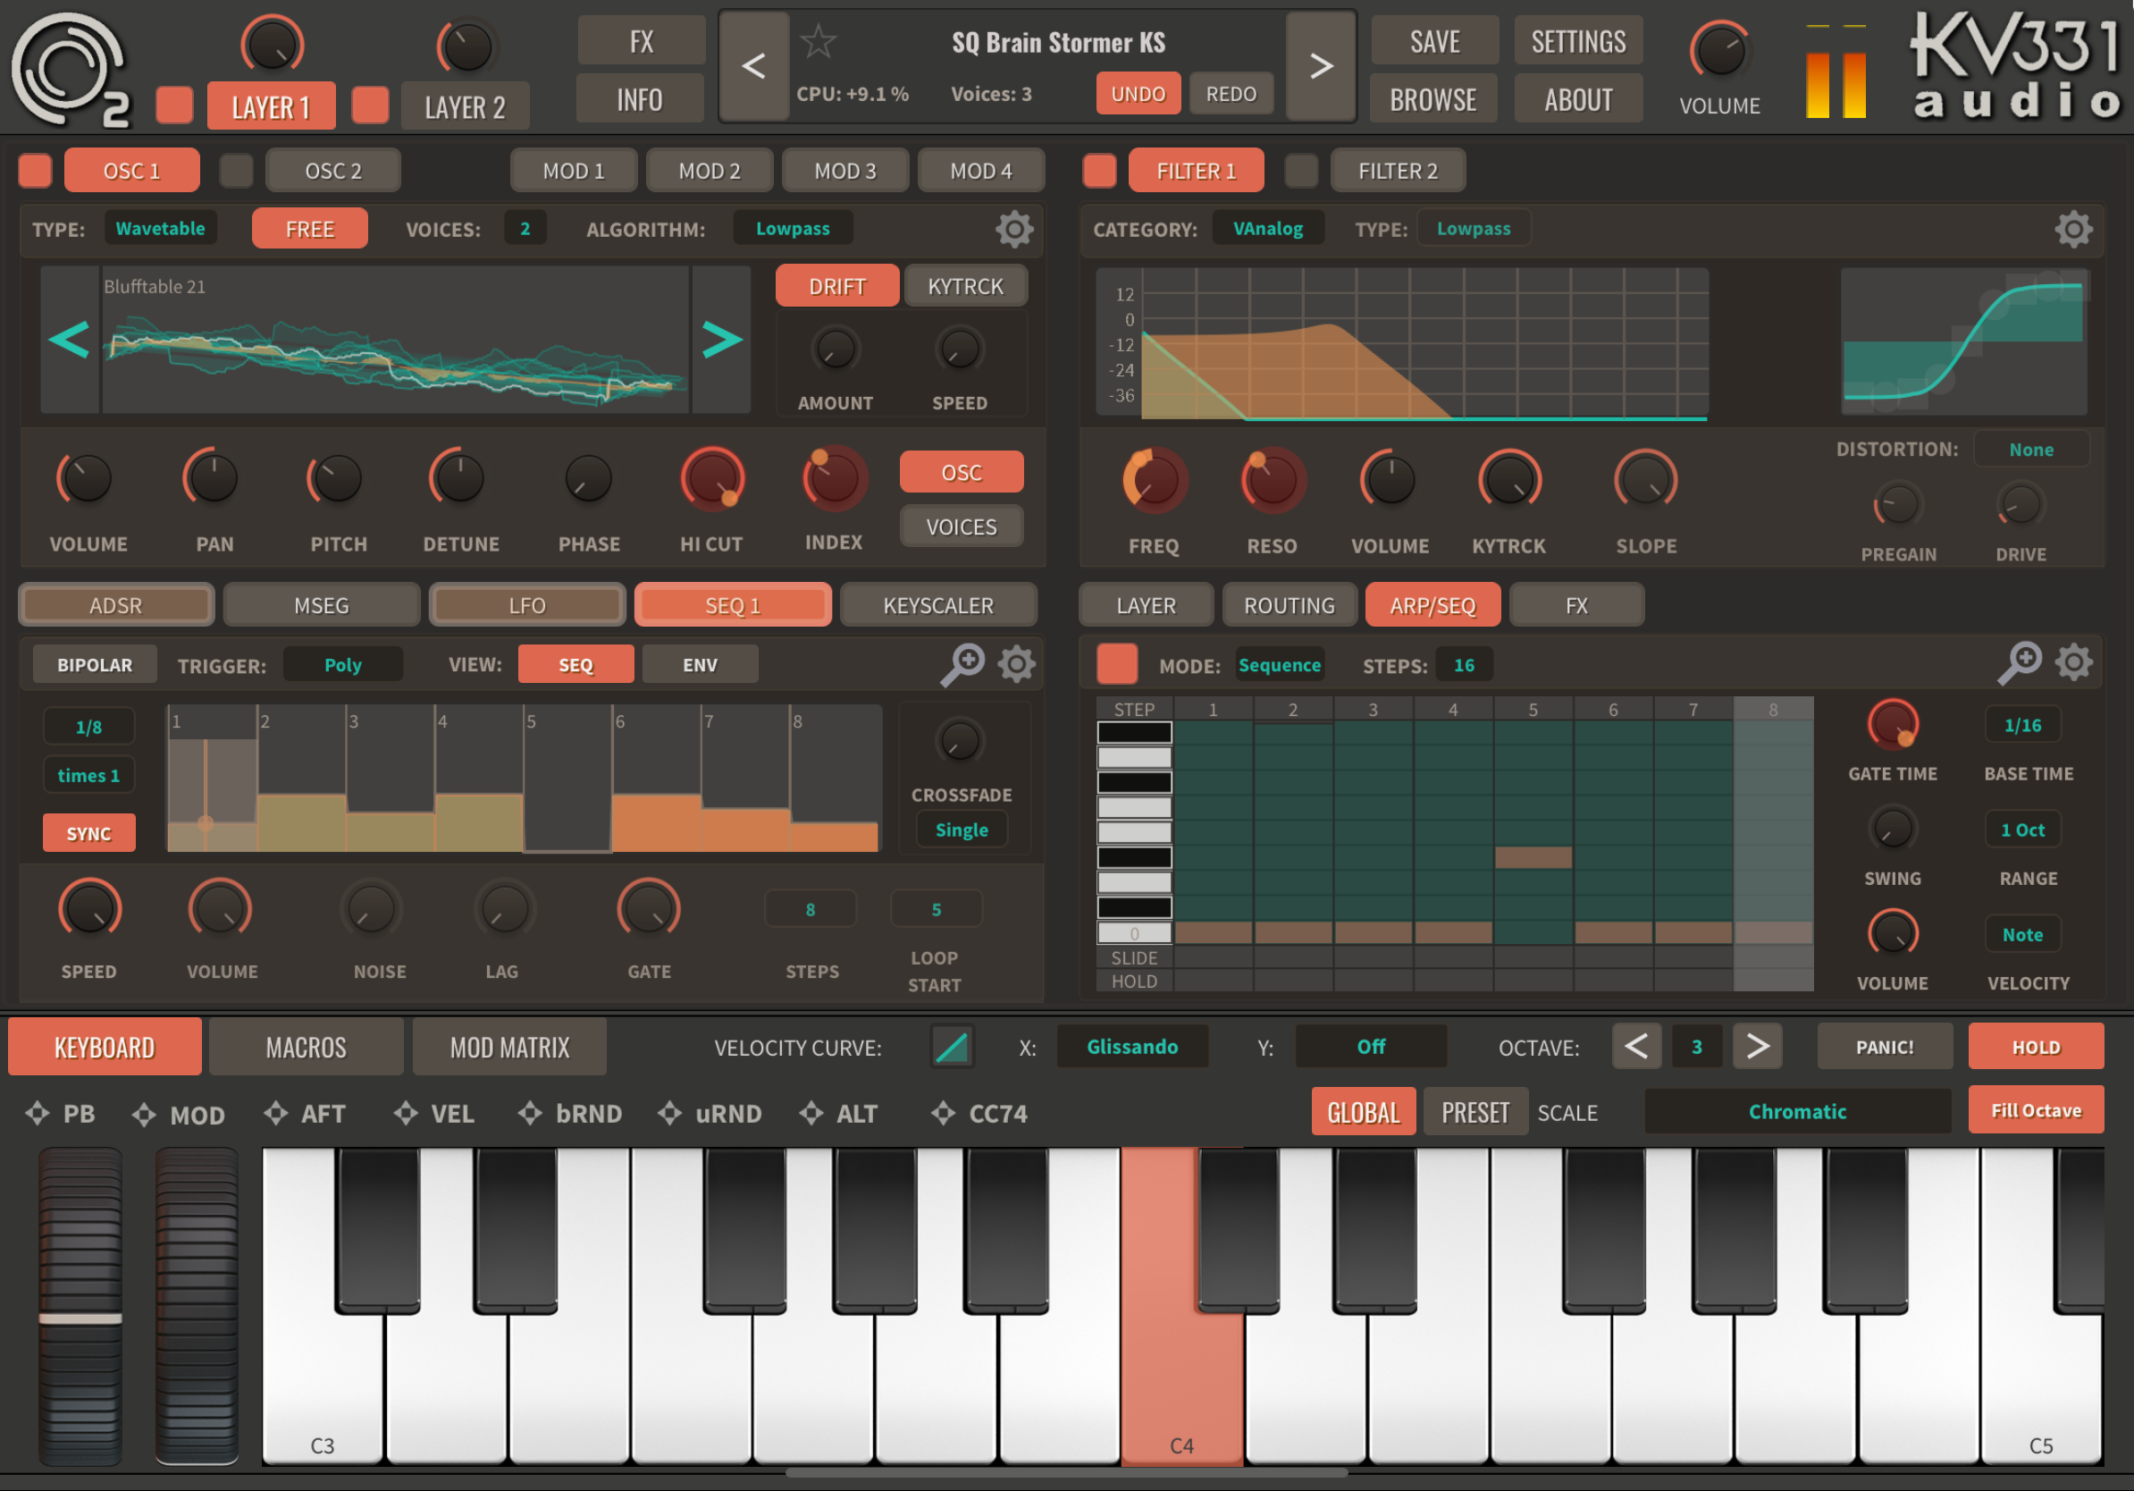Open the Chromatic scale dropdown
The image size is (2134, 1491).
point(1796,1111)
